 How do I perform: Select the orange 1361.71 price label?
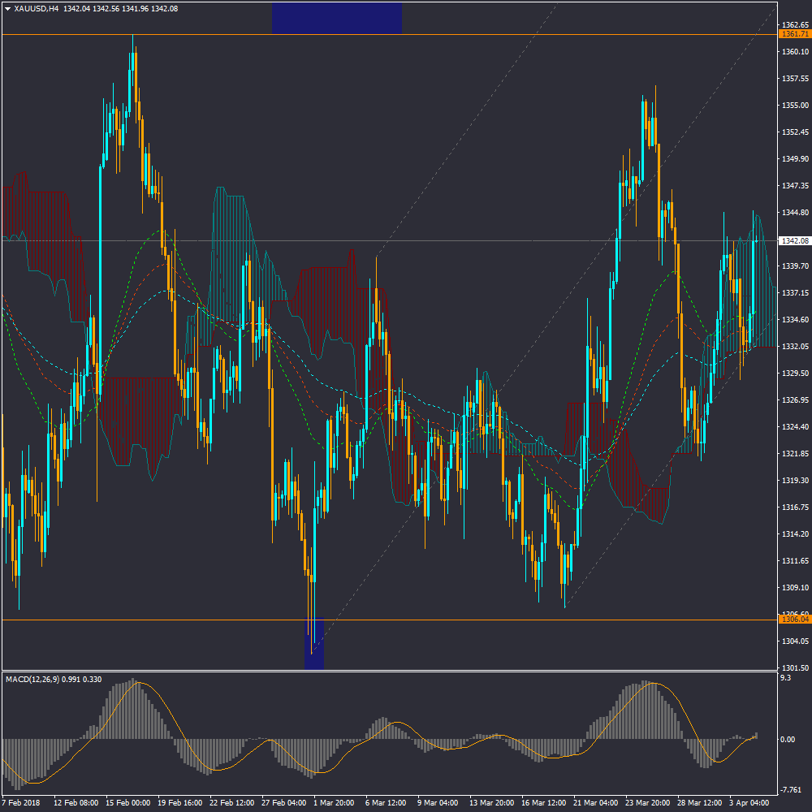(793, 34)
